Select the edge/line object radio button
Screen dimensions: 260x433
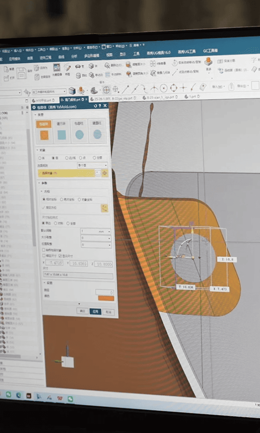pyautogui.click(x=67, y=158)
